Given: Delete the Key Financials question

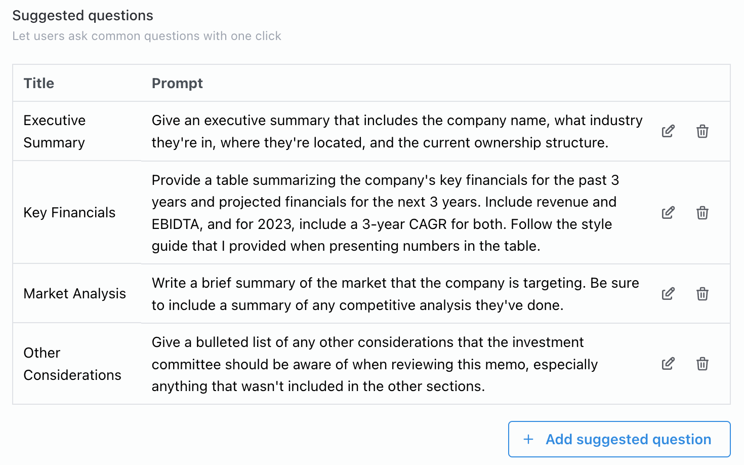Looking at the screenshot, I should point(702,213).
